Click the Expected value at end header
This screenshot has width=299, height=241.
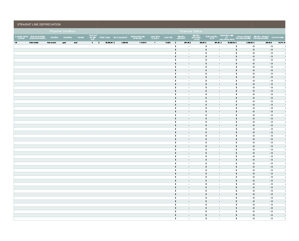point(227,38)
